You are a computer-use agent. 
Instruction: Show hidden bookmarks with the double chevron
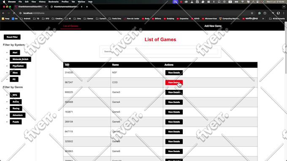(x=263, y=18)
